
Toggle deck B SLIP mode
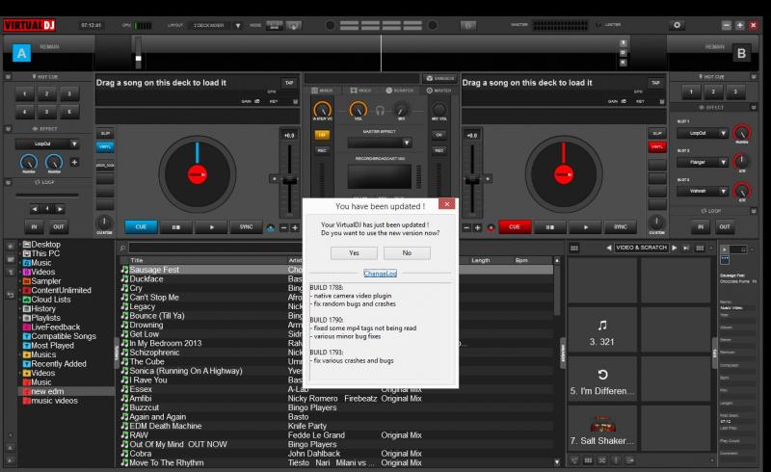coord(657,133)
